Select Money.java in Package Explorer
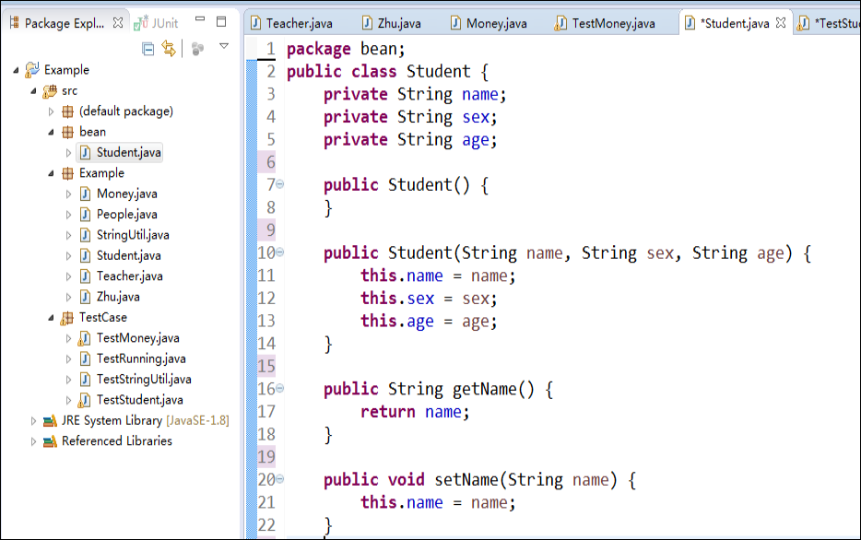The image size is (861, 540). (x=127, y=194)
